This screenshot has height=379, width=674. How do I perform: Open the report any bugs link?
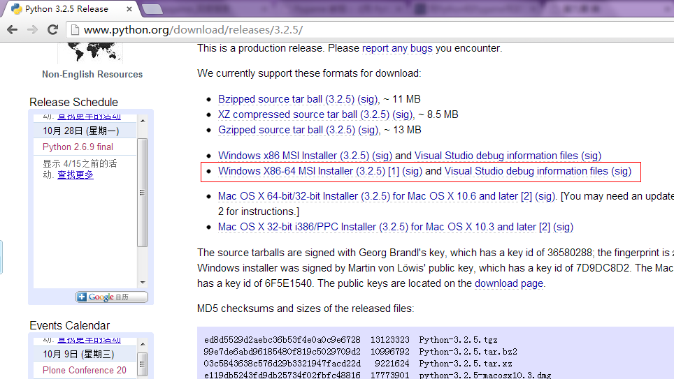tap(397, 48)
